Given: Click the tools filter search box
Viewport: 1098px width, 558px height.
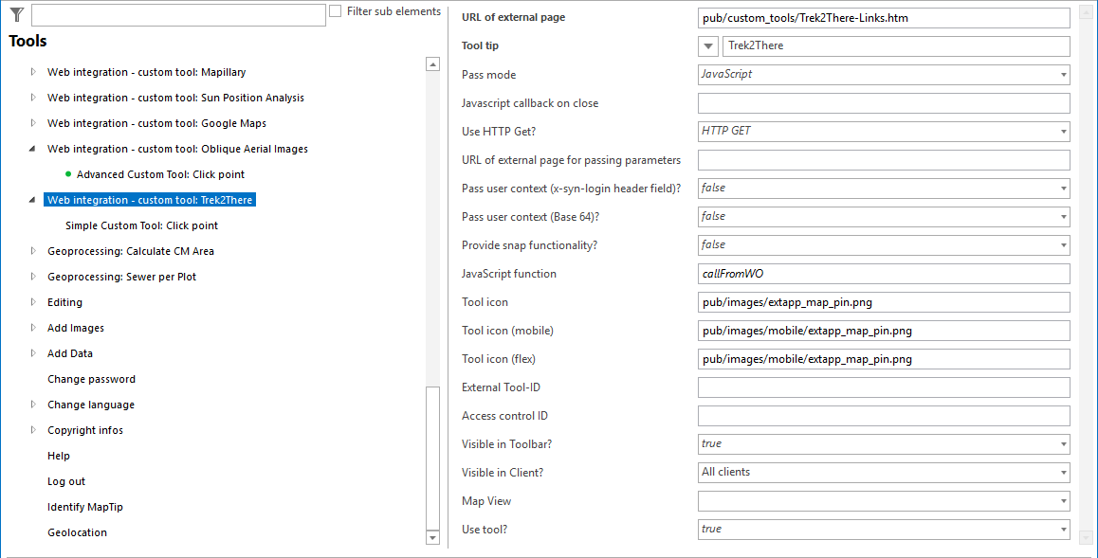Looking at the screenshot, I should point(178,15).
